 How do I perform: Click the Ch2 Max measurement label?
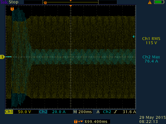151,57
